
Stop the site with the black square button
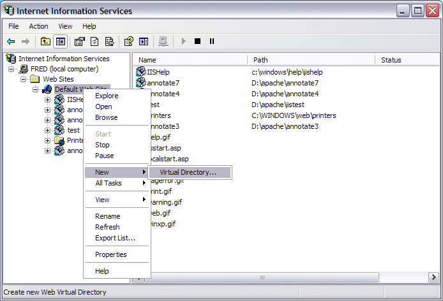(x=197, y=41)
